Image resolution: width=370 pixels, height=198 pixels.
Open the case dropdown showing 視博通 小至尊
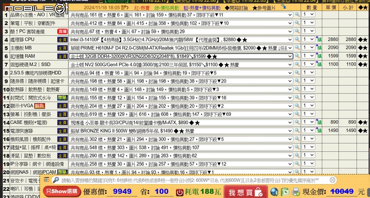point(181,123)
